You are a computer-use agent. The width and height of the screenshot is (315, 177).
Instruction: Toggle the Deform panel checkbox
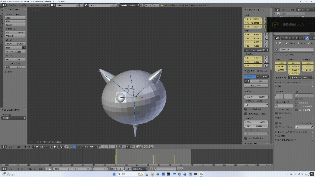(279, 136)
